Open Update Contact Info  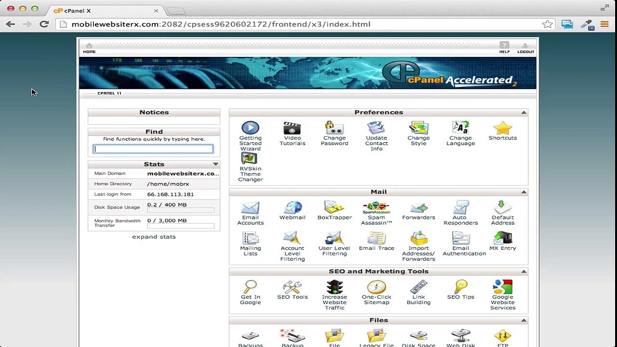click(x=376, y=136)
